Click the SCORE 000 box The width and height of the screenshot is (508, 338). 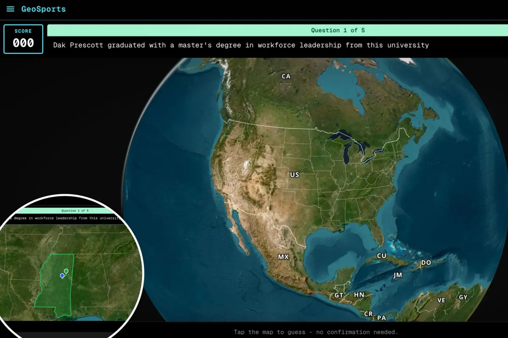point(23,39)
